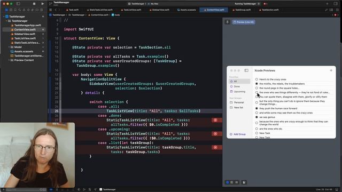
Task: Click the error indicator on the .upcoming case
Action: click(x=215, y=134)
